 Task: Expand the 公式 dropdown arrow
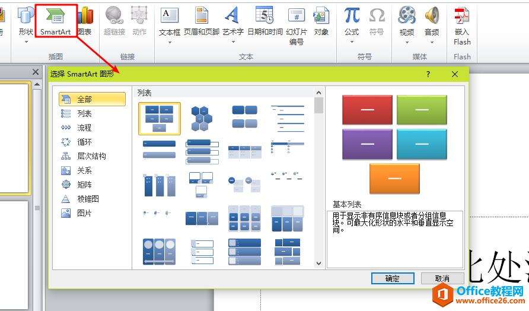tap(352, 42)
